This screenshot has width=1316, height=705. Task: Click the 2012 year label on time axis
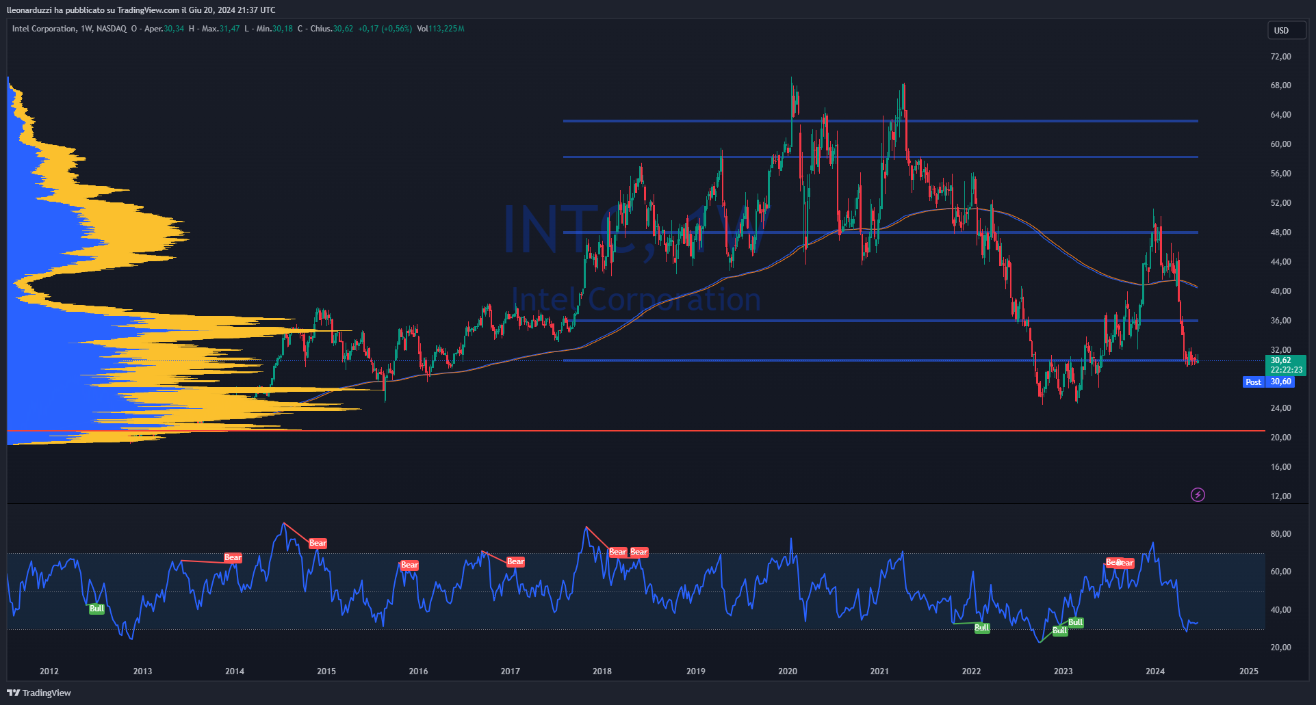[49, 671]
